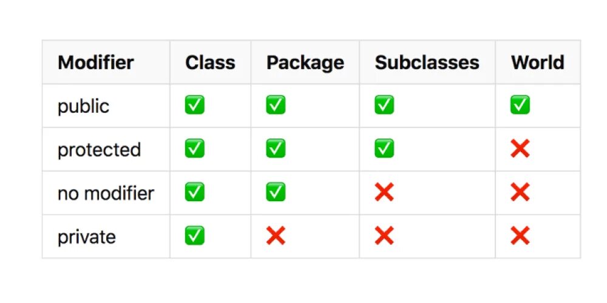Click the red X for no modifier World
The width and height of the screenshot is (607, 303).
(x=520, y=193)
